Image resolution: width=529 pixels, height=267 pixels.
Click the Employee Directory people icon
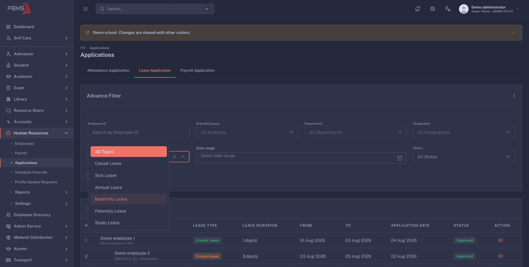[x=8, y=215]
